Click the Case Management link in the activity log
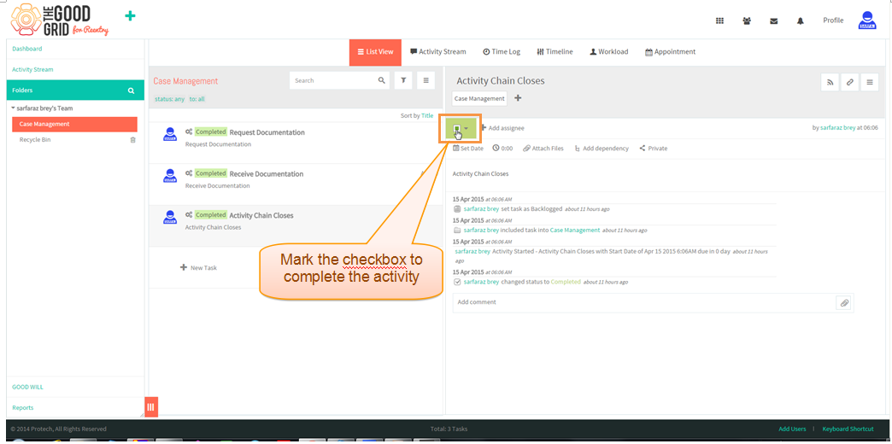This screenshot has width=892, height=444. [574, 231]
